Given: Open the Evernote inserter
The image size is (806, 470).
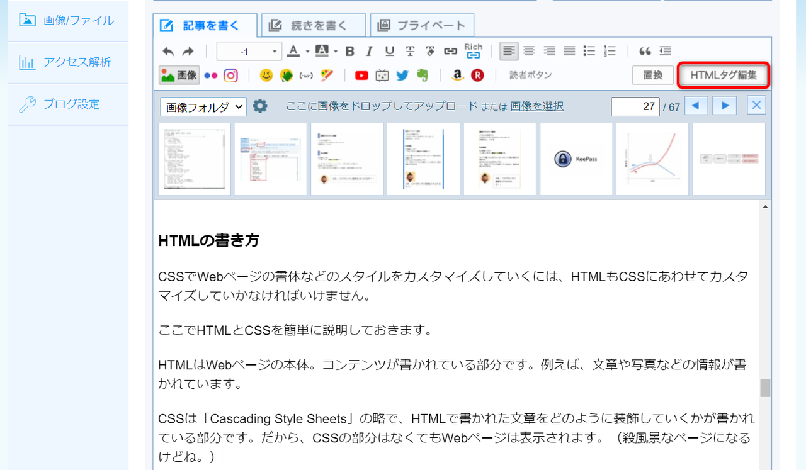Looking at the screenshot, I should click(x=422, y=76).
